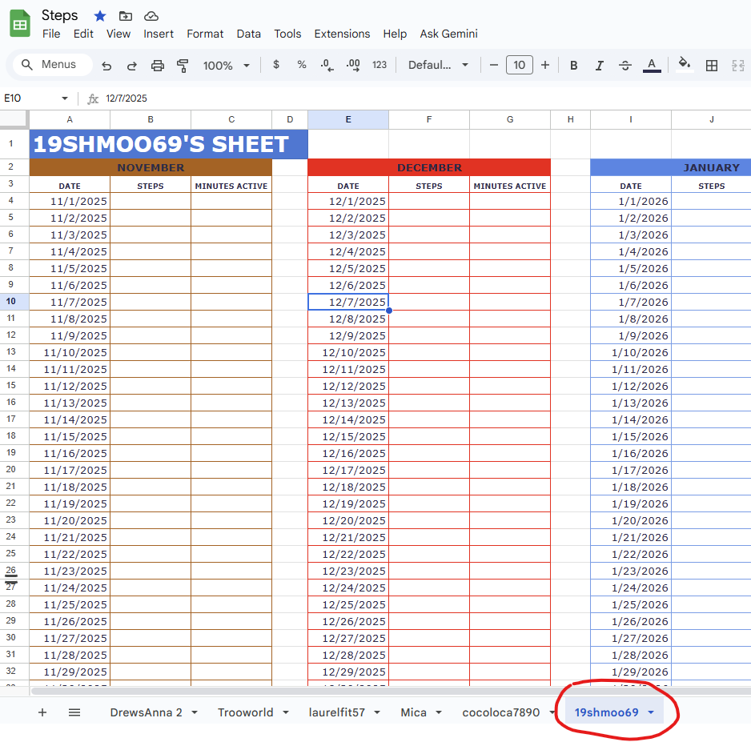Open the text color picker
This screenshot has height=742, width=751.
tap(652, 66)
